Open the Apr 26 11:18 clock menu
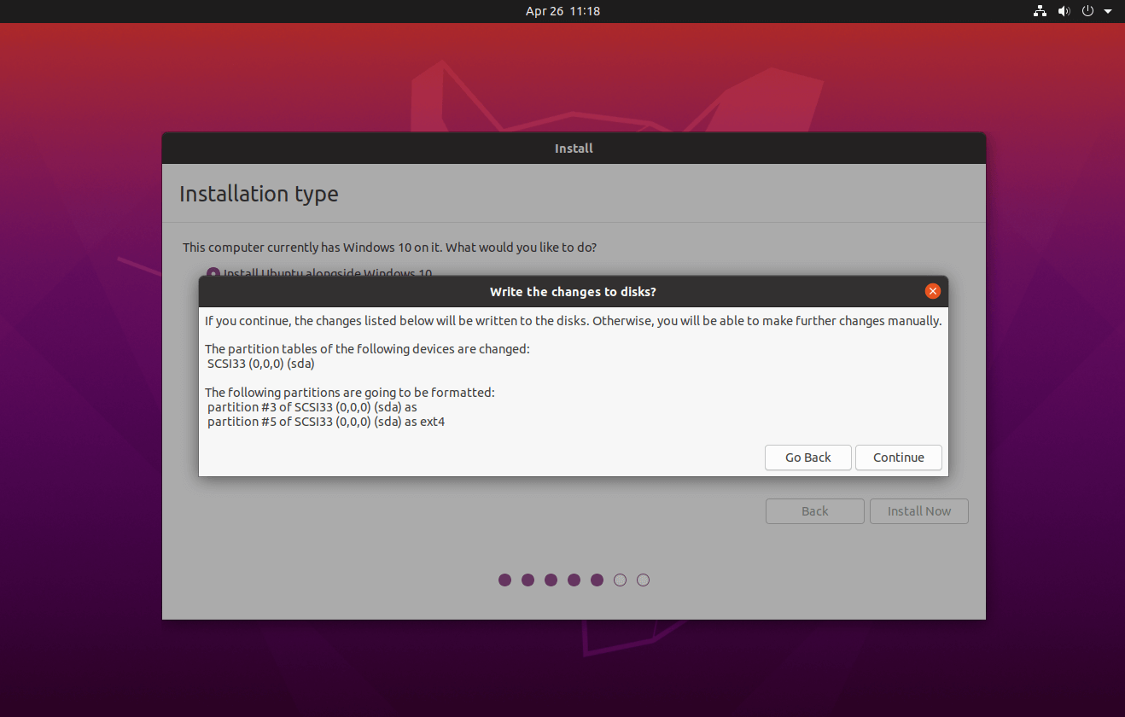 (x=562, y=11)
